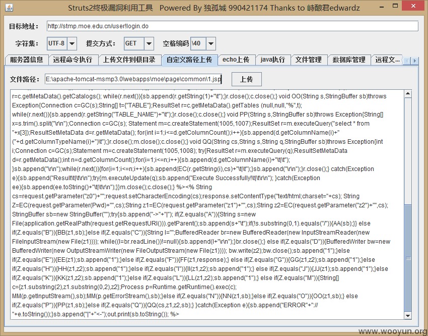Screen dimensions: 428x336
Task: Click the vertical scrollbar thumb
Action: click(x=408, y=258)
